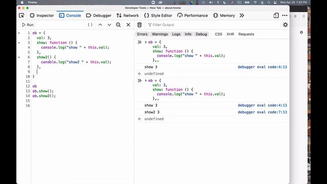Click the 'show2 3' log message
The height and width of the screenshot is (184, 327).
point(152,112)
